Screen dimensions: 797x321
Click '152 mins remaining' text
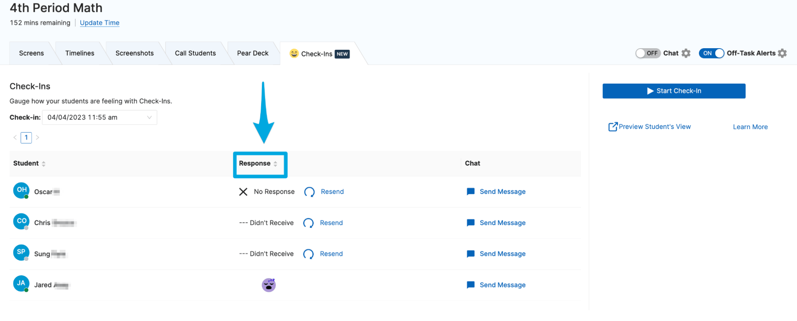pyautogui.click(x=40, y=23)
